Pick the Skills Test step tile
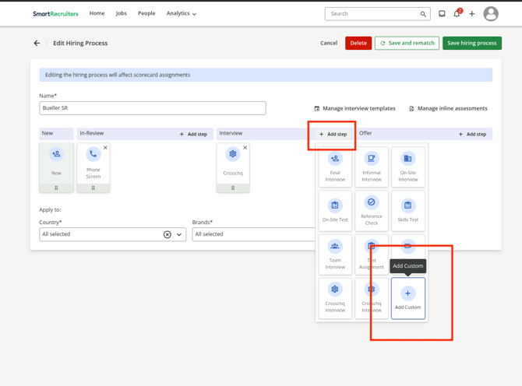The width and height of the screenshot is (522, 386). (x=407, y=209)
